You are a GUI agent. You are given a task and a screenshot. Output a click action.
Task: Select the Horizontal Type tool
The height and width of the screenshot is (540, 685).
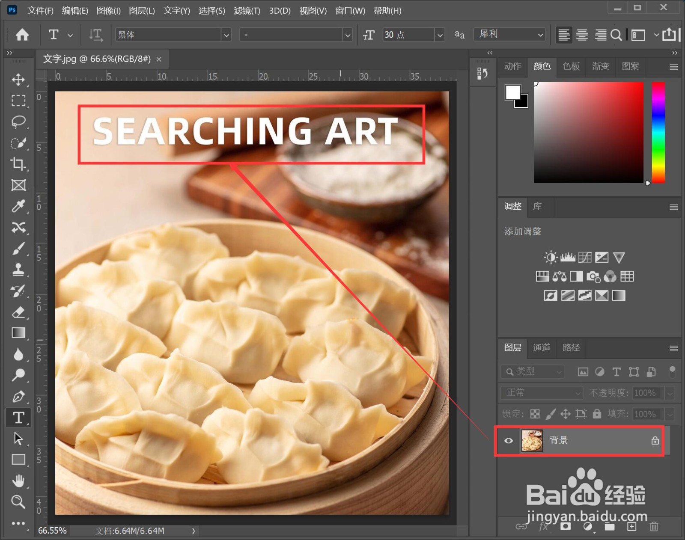click(18, 418)
